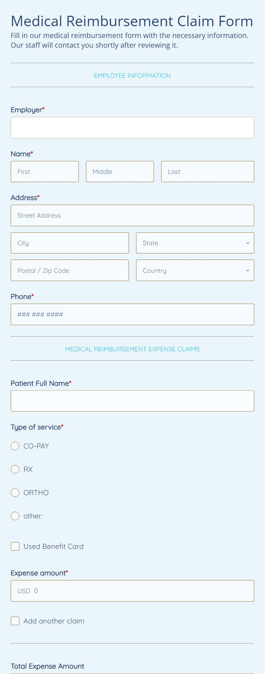Click the Phone number field
The image size is (265, 674).
click(x=132, y=314)
